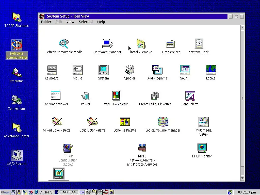The width and height of the screenshot is (260, 195).
Task: Click the C:(HPFS) disk space indicator
Action: click(56, 192)
